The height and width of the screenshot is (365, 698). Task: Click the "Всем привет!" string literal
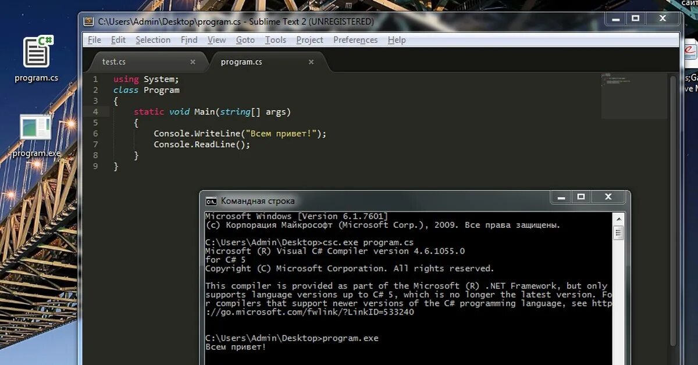281,134
